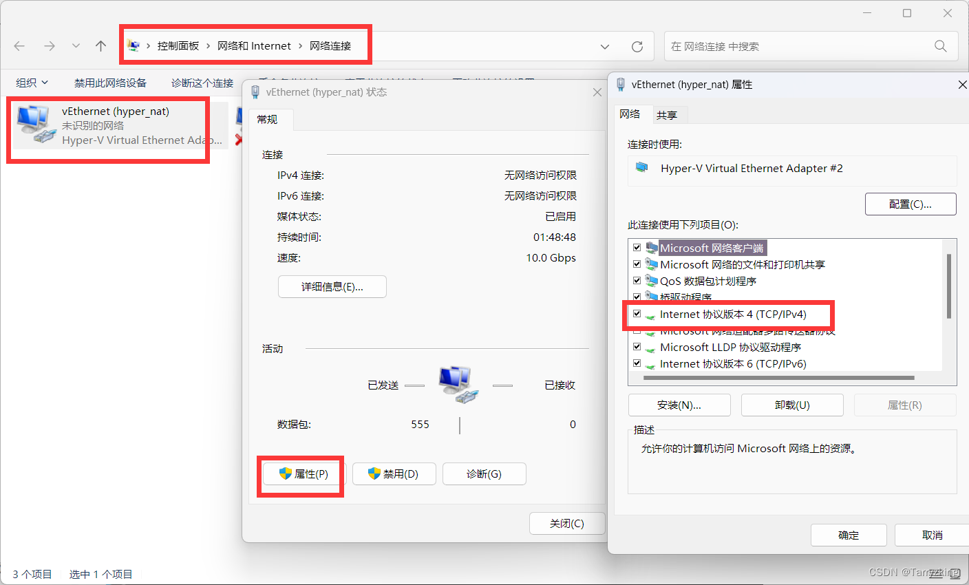969x585 pixels.
Task: Toggle the QoS 数据包计划程序 checkbox
Action: (x=637, y=281)
